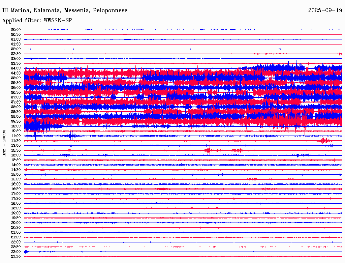Select the 07:30 time label
345x263 pixels.
pos(16,102)
